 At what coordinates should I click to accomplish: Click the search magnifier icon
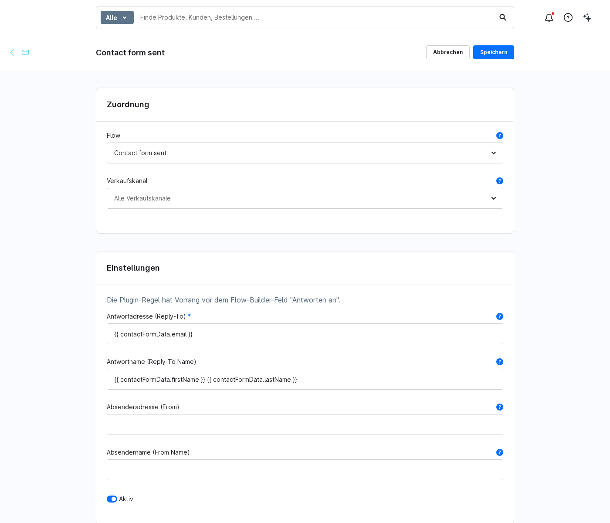click(503, 17)
